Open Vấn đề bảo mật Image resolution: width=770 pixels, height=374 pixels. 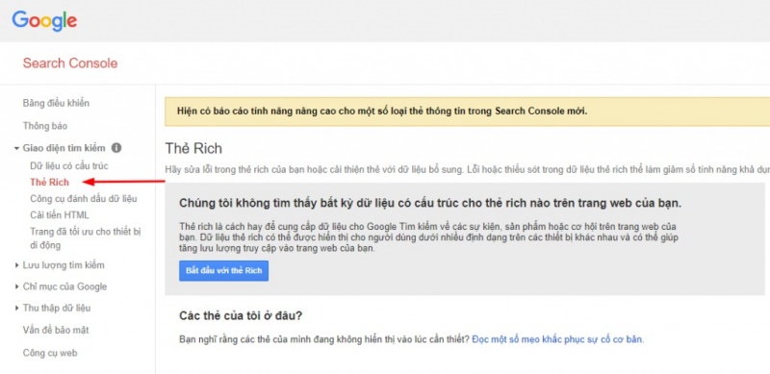tap(56, 330)
